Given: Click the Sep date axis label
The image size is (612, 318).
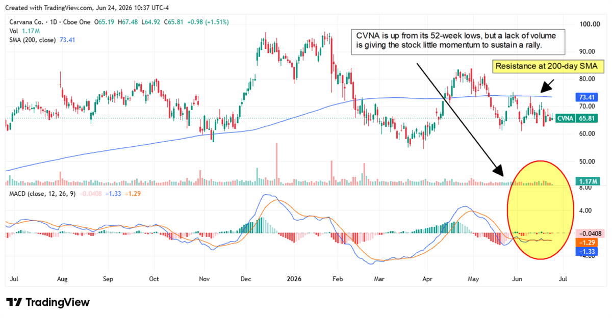Looking at the screenshot, I should [x=108, y=279].
